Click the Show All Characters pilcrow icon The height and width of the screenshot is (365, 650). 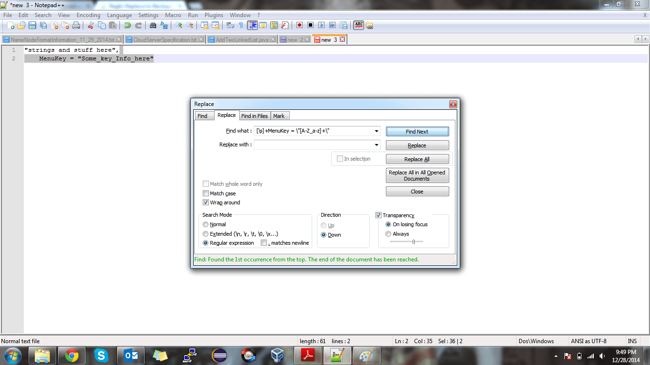pos(241,26)
